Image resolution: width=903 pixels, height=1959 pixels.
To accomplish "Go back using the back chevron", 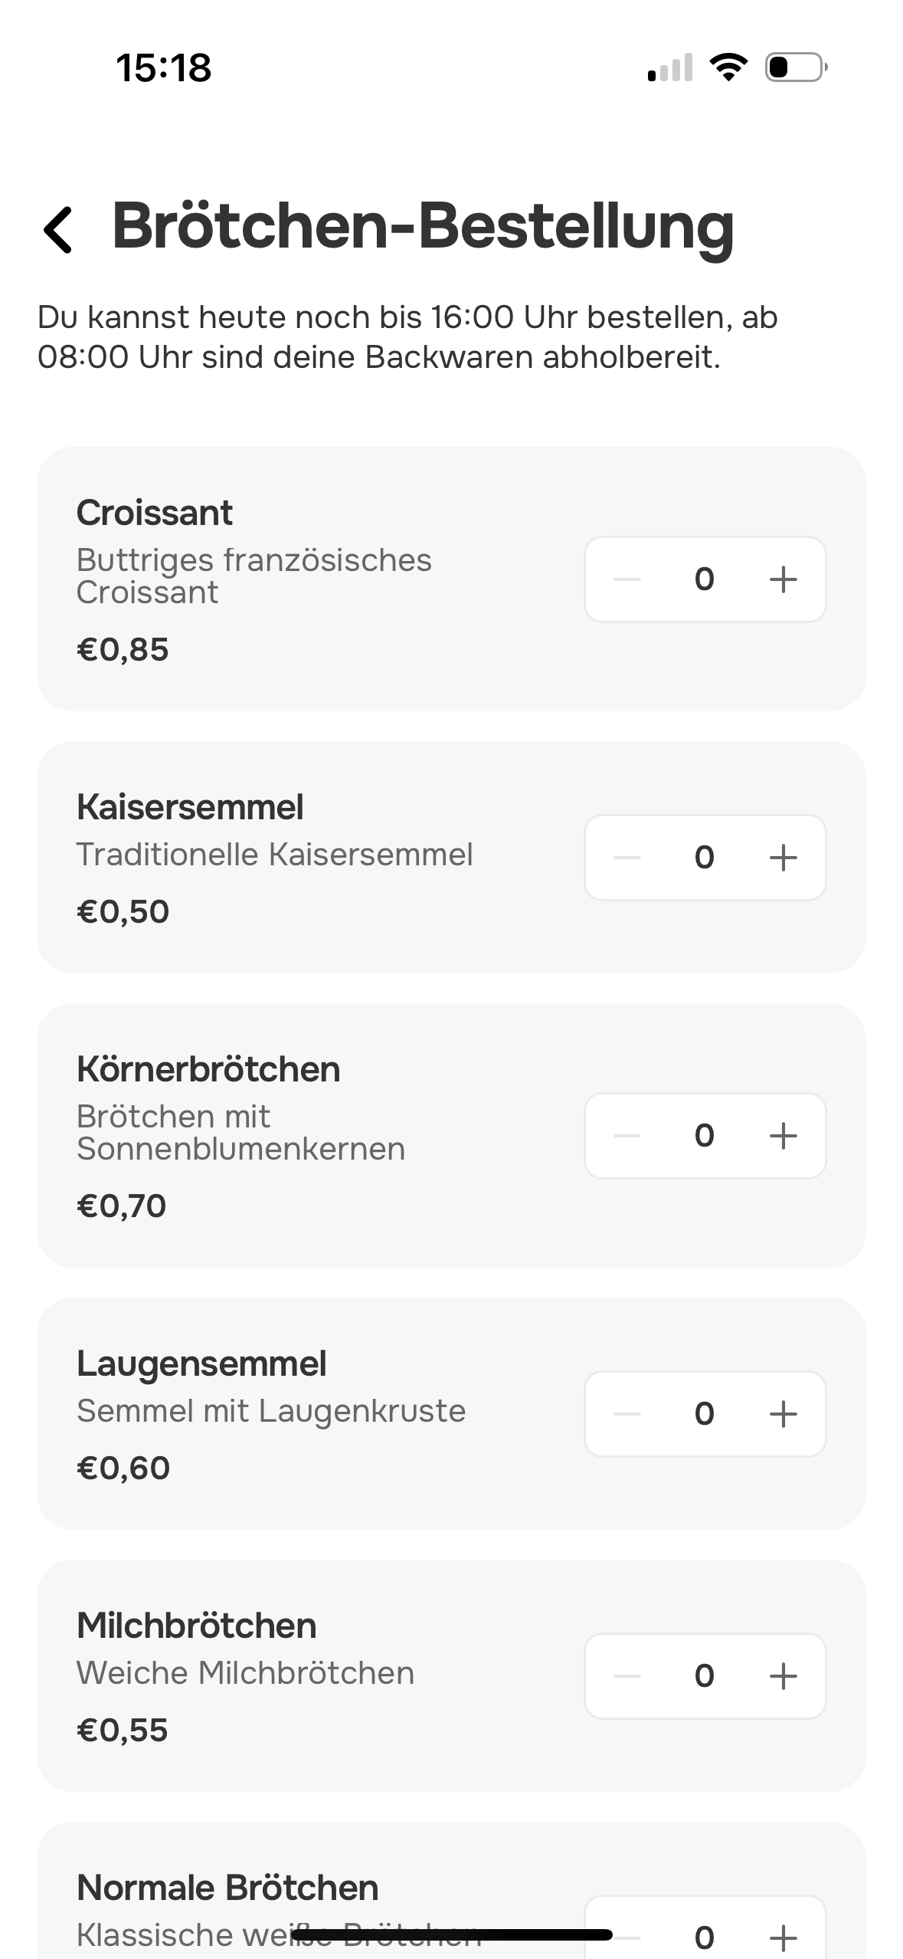I will pos(58,229).
